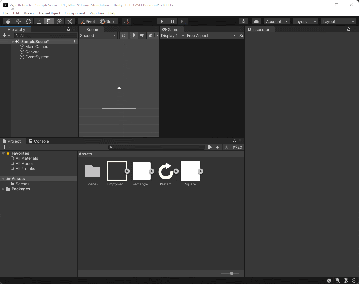The width and height of the screenshot is (359, 284).
Task: Advance one frame with Step button
Action: (x=183, y=21)
